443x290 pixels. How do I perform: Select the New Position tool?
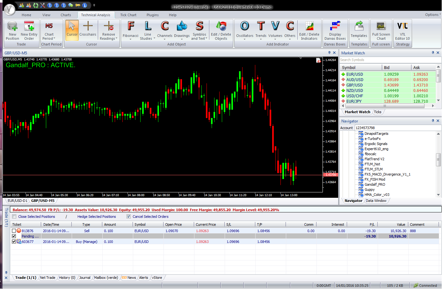(12, 30)
